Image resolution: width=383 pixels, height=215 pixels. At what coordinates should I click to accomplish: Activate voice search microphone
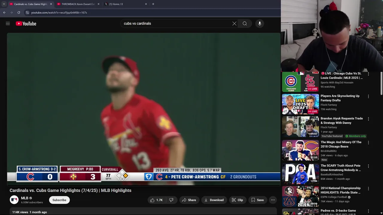260,24
